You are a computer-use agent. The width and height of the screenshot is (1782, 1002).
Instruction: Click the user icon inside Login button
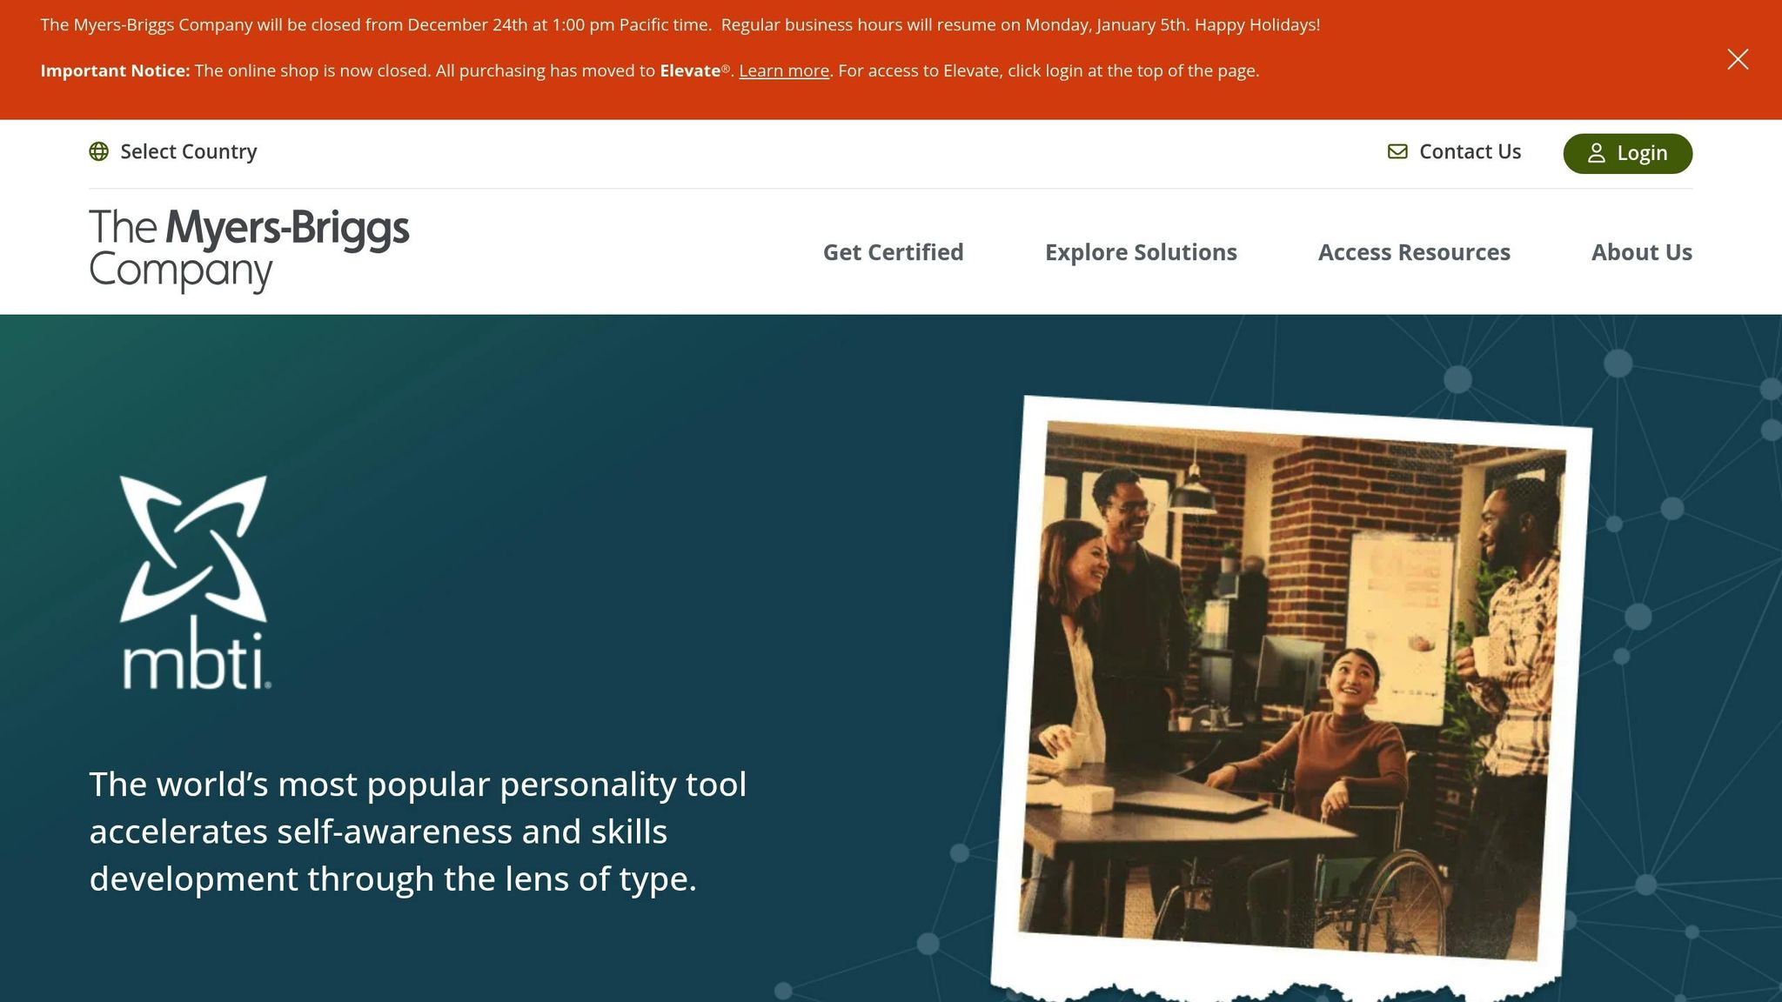click(x=1596, y=153)
